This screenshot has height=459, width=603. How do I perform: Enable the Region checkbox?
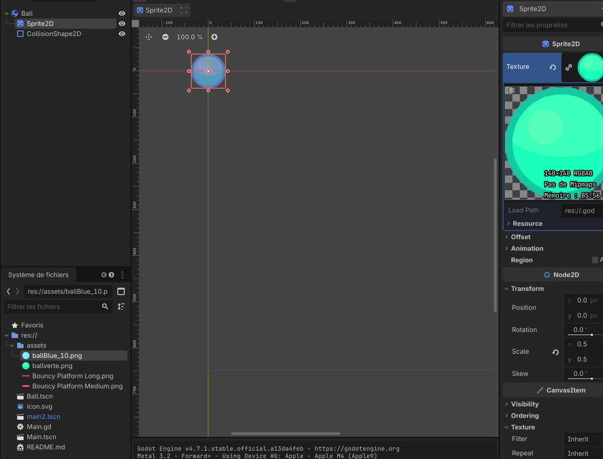595,260
